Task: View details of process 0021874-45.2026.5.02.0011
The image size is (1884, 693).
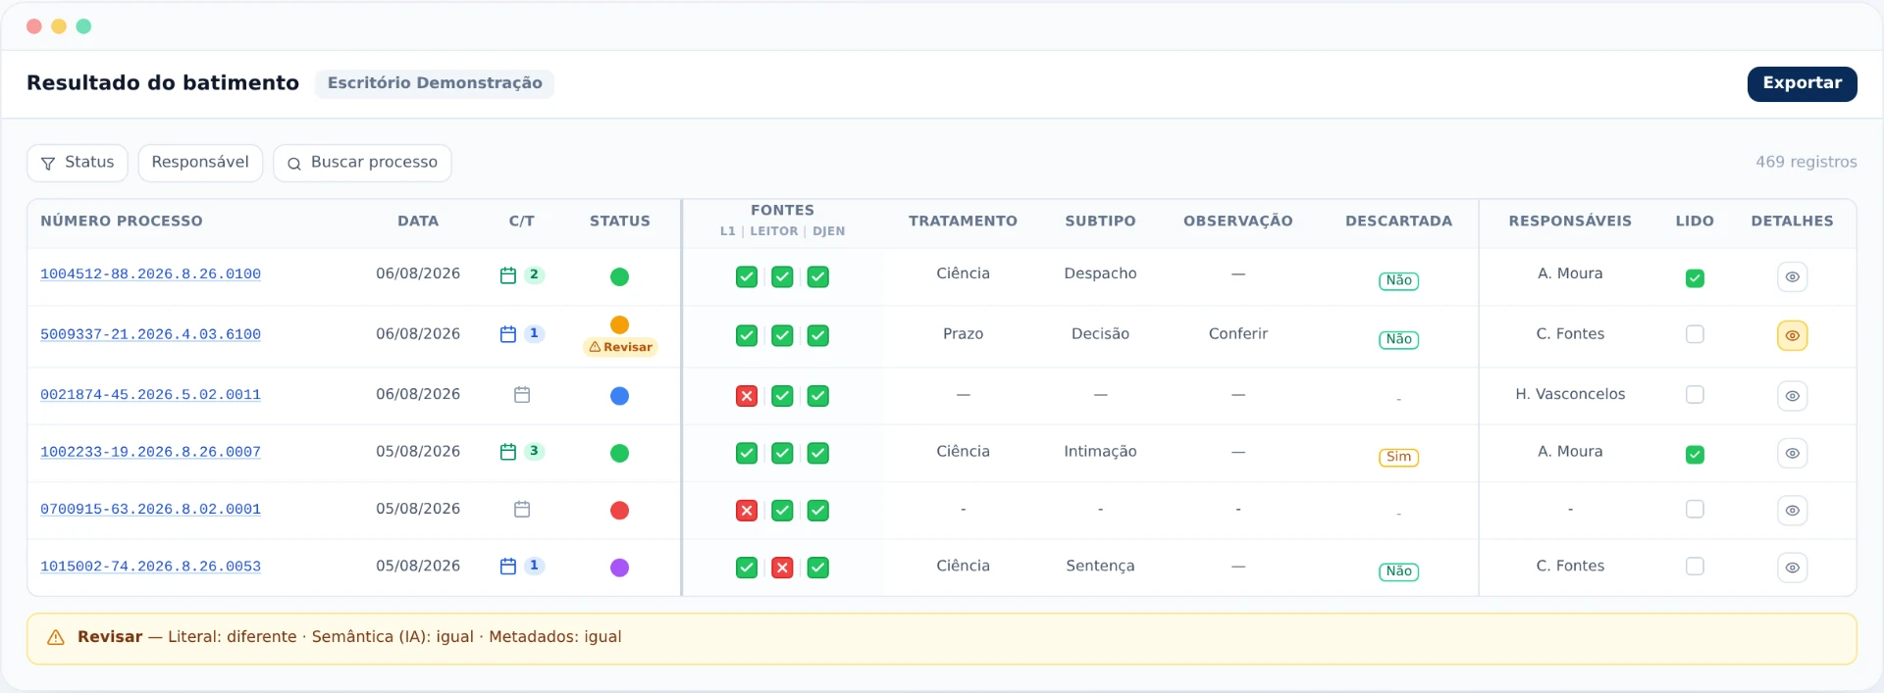Action: tap(1792, 396)
